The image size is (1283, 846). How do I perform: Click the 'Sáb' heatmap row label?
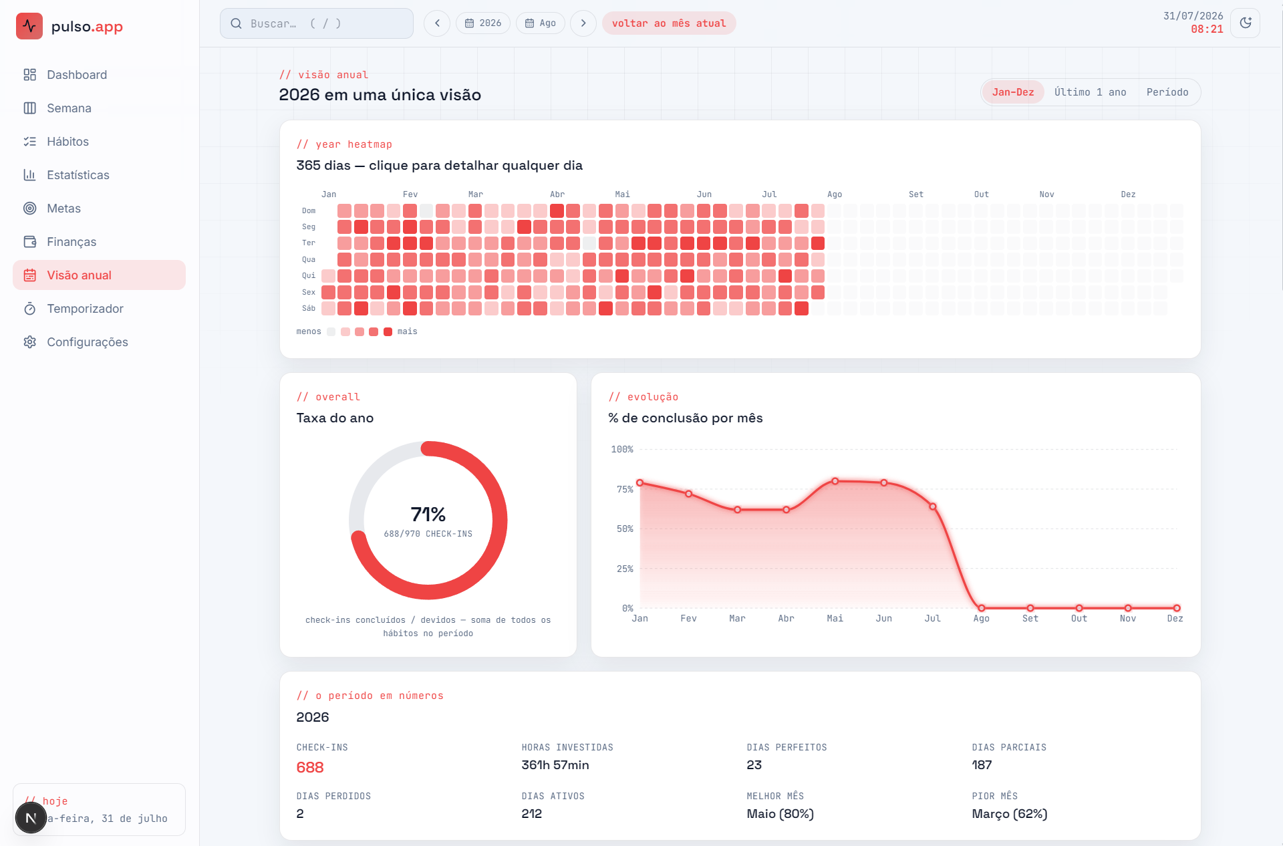[308, 309]
